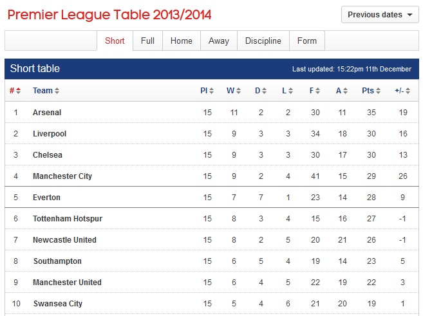Open the Home table tab

click(x=181, y=41)
